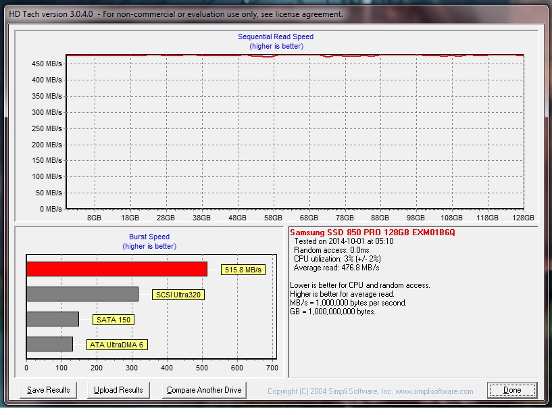Screen dimensions: 552x415
Task: Click the CPU utilization: 3% line
Action: [x=337, y=259]
